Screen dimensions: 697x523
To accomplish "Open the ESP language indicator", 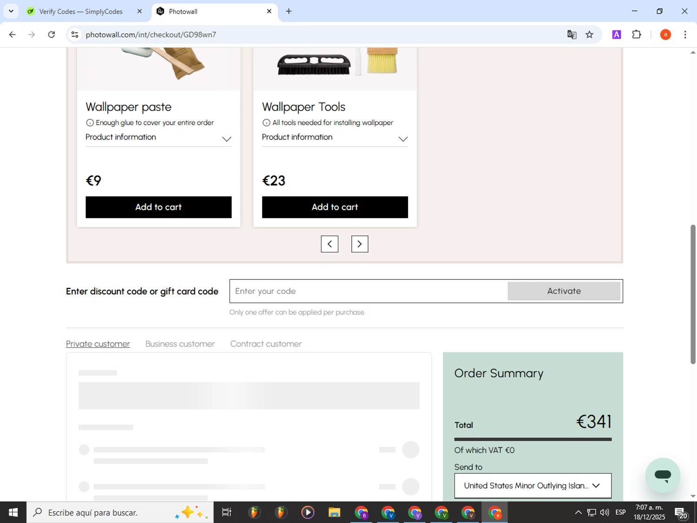I will (620, 512).
